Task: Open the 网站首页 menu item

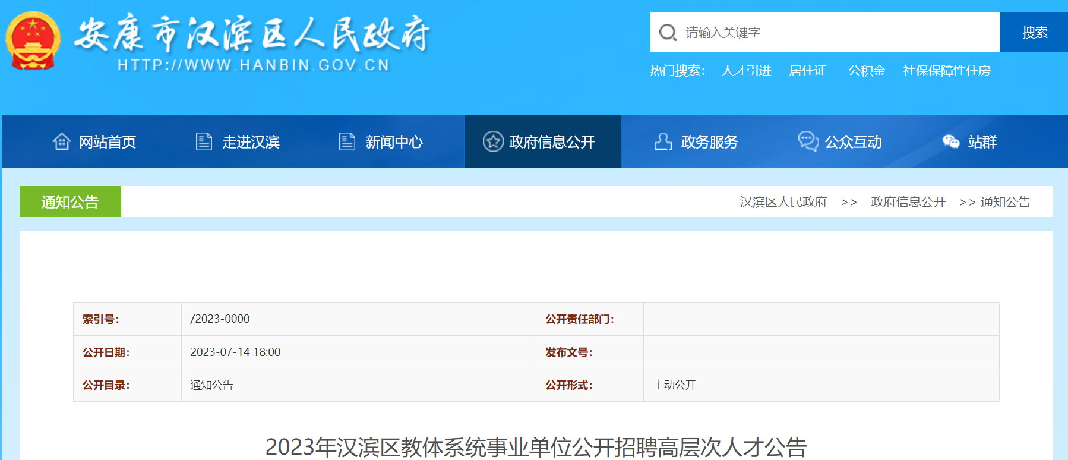Action: pyautogui.click(x=108, y=142)
